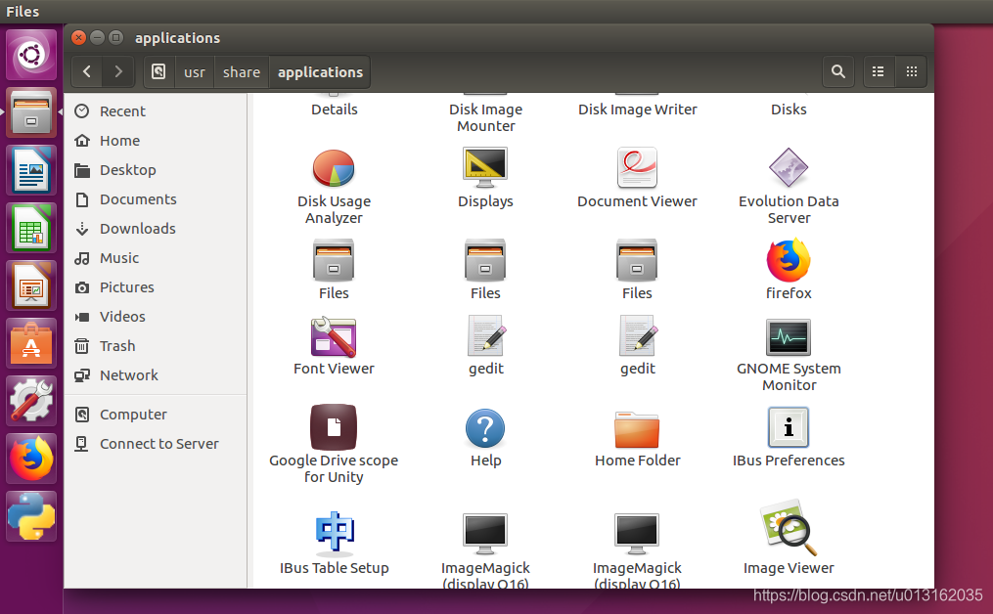The image size is (993, 614).
Task: Open the Help application icon
Action: (x=485, y=428)
